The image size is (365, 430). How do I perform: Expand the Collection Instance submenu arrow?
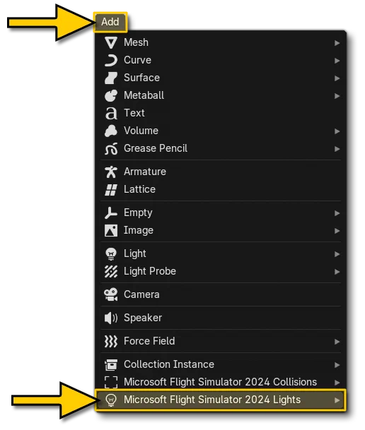[x=337, y=365]
